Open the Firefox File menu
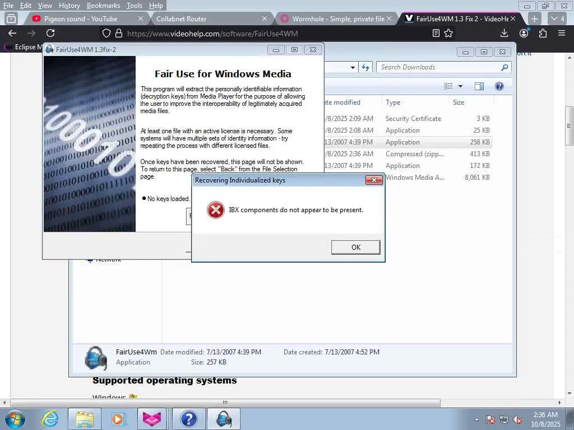574x430 pixels. 8,6
